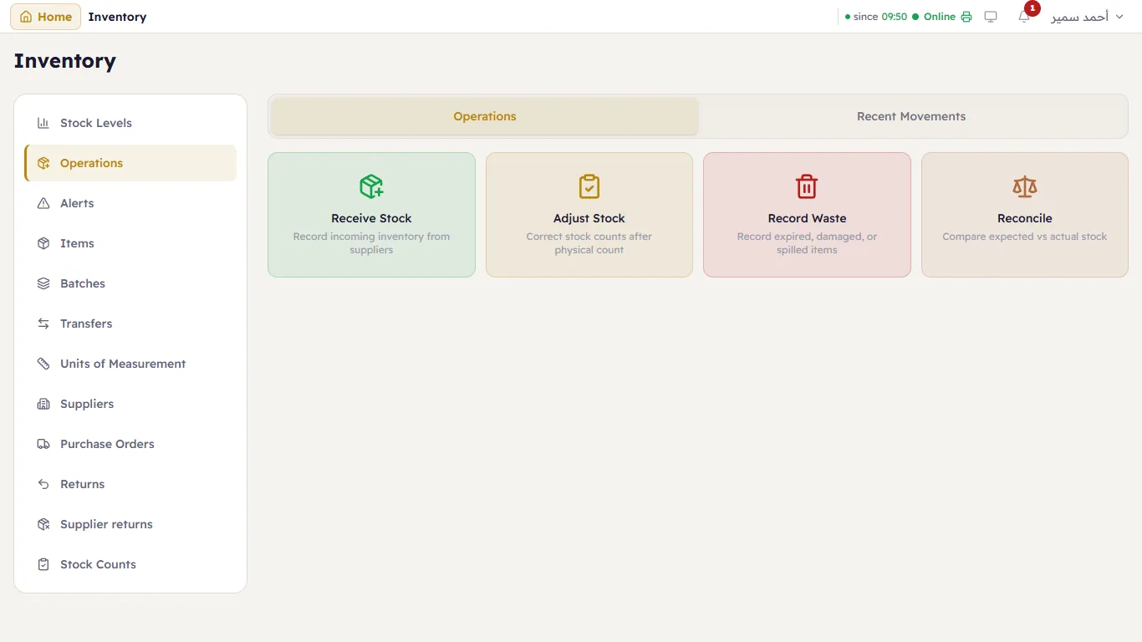The height and width of the screenshot is (642, 1142).
Task: Click the Units of Measurement ruler icon
Action: (x=43, y=364)
